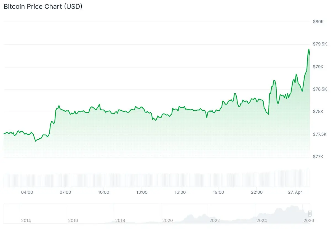331x229 pixels.
Task: Click 2014 in the bottom range navigator
Action: tap(26, 220)
